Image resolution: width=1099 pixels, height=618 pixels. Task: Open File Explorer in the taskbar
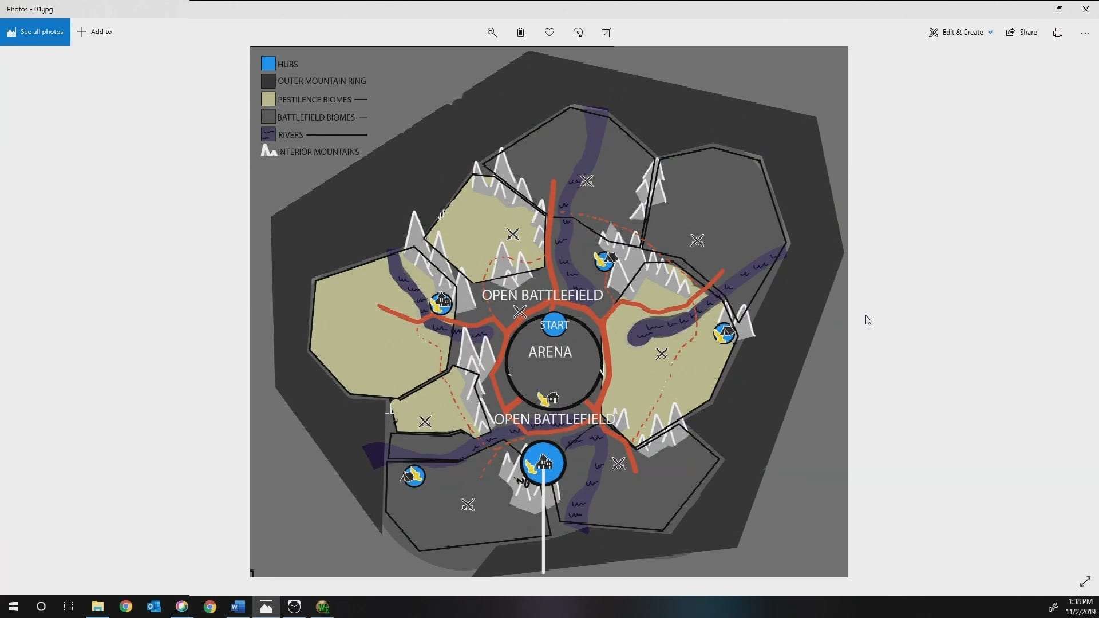coord(98,607)
